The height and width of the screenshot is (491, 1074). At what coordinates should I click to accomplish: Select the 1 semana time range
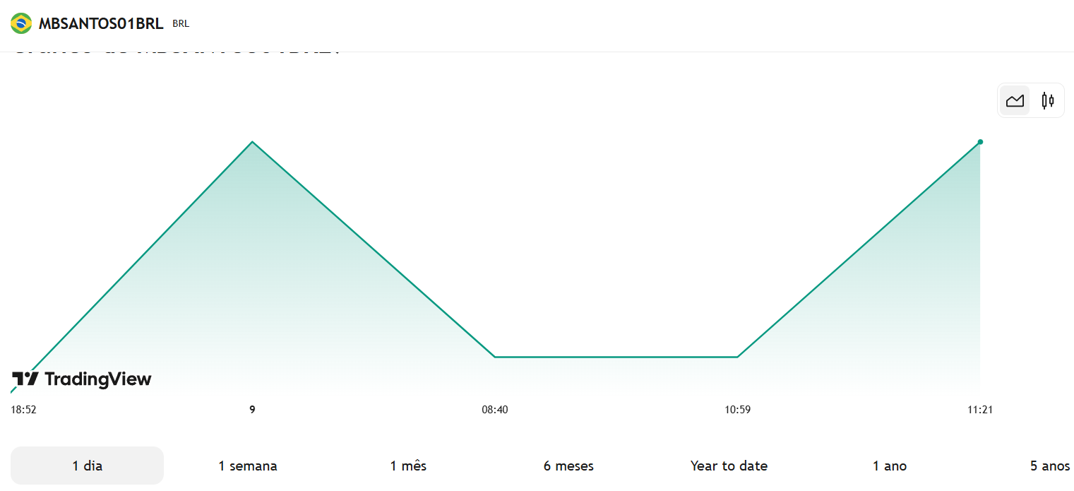[x=248, y=466]
